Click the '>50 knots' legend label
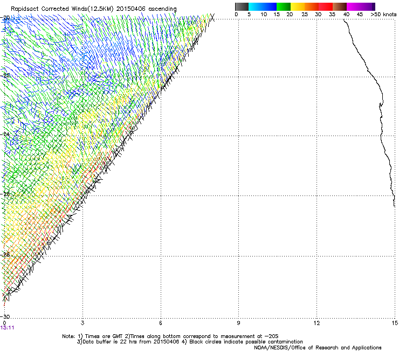This screenshot has width=399, height=351. tap(383, 15)
